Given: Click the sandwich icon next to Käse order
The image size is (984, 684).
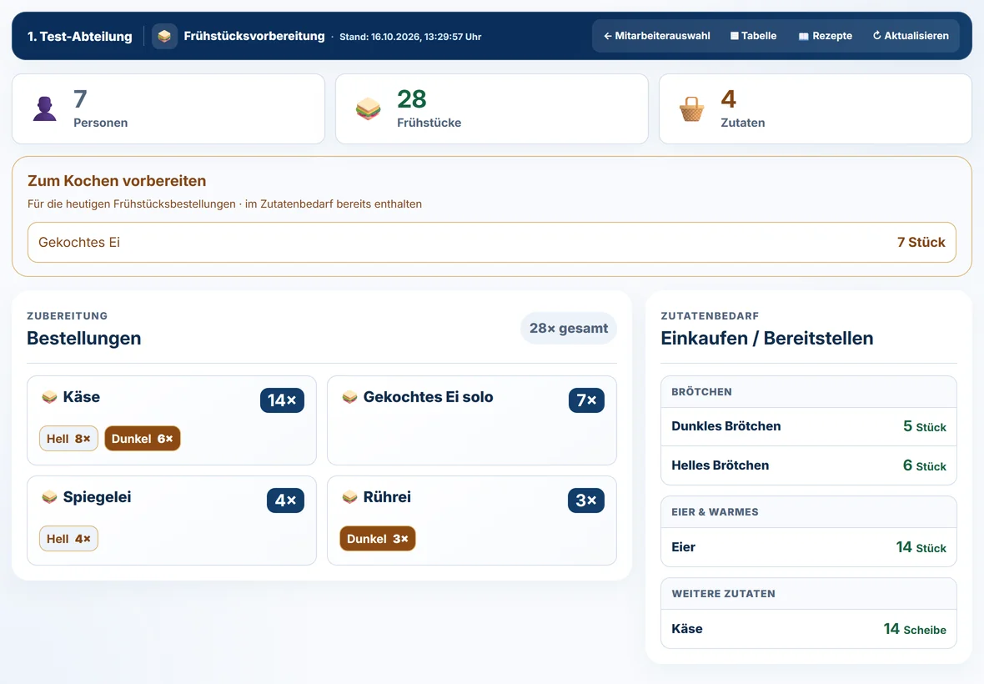Looking at the screenshot, I should [x=49, y=397].
